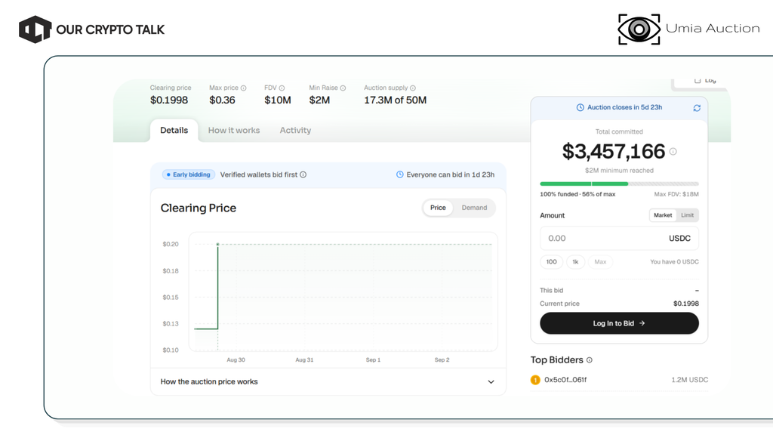773x435 pixels.
Task: Click the refresh icon in auction panel
Action: [697, 108]
